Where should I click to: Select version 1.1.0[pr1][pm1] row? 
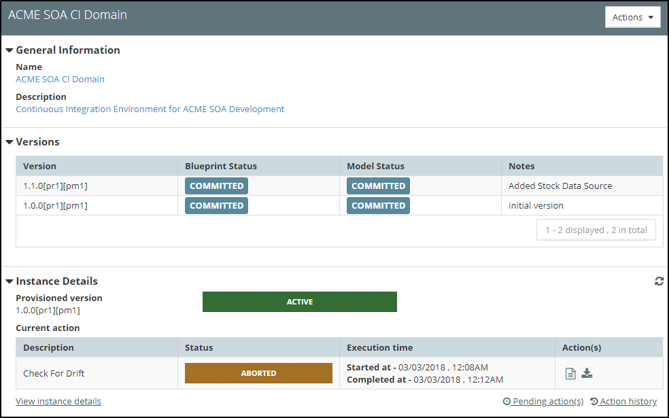click(56, 186)
